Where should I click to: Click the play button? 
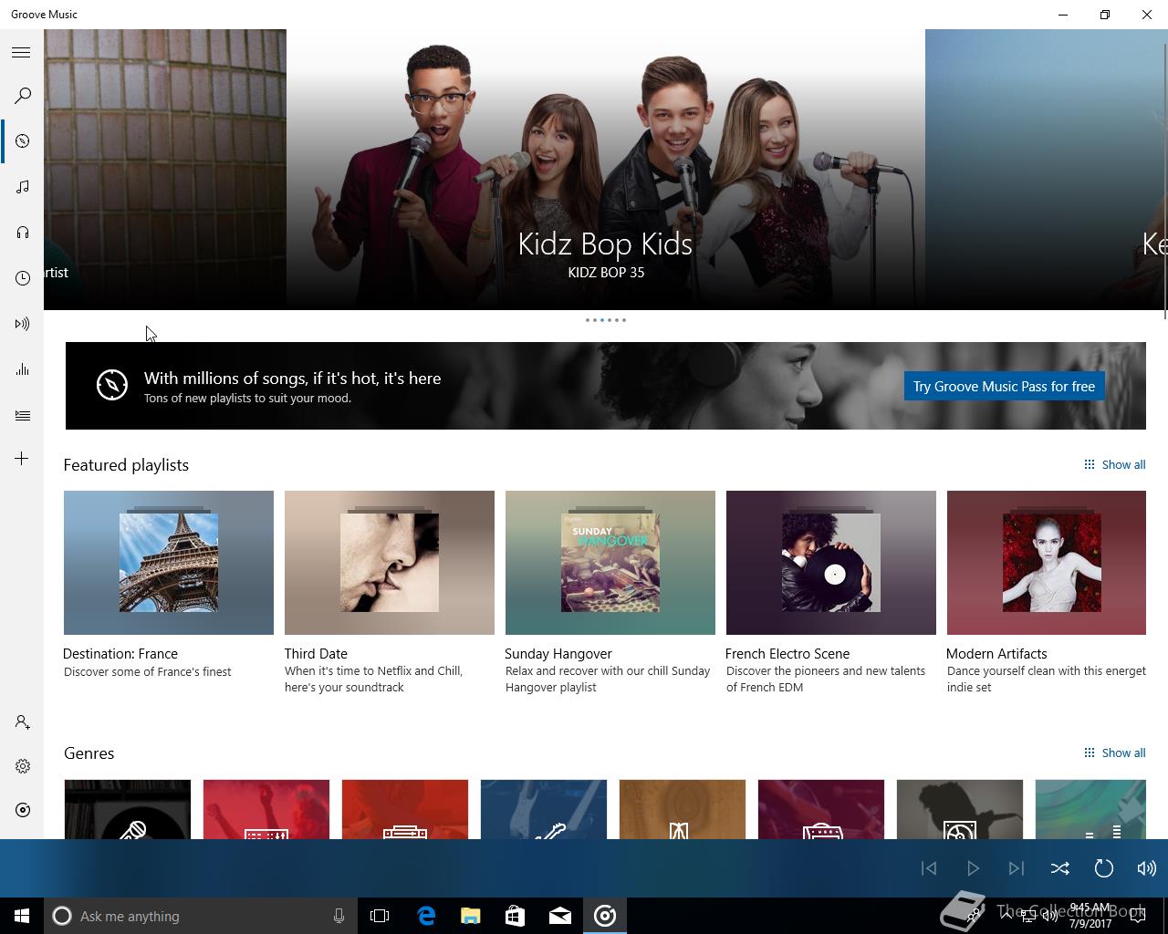(973, 868)
